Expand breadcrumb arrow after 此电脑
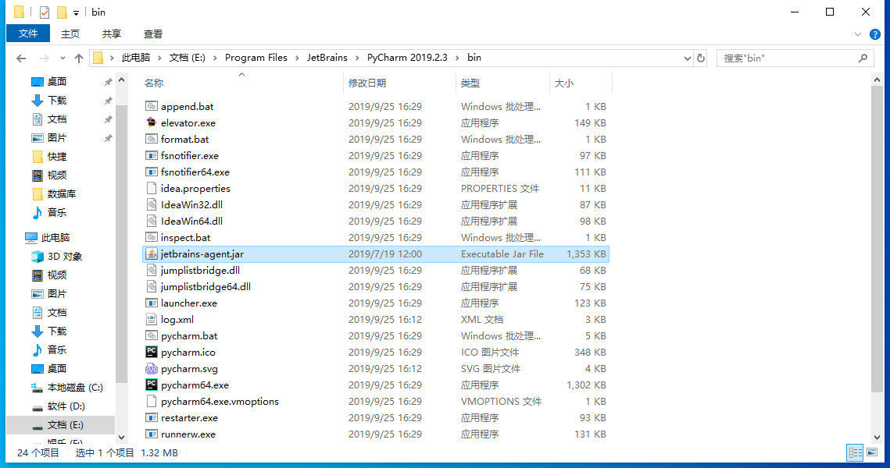The width and height of the screenshot is (890, 468). [159, 58]
